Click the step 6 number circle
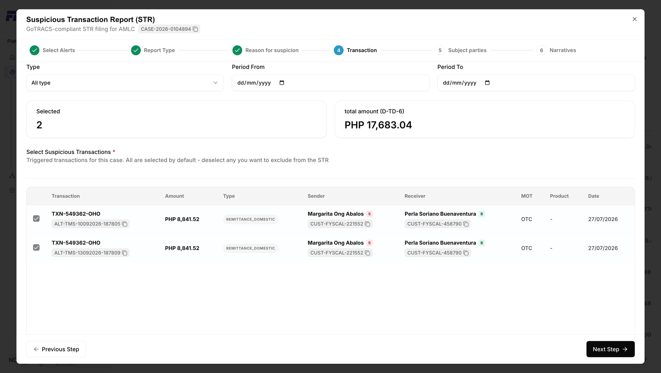This screenshot has height=373, width=661. (x=541, y=50)
